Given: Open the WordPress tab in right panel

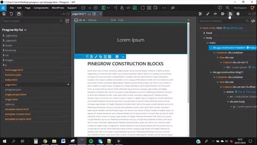Looking at the screenshot, I should (x=238, y=14).
